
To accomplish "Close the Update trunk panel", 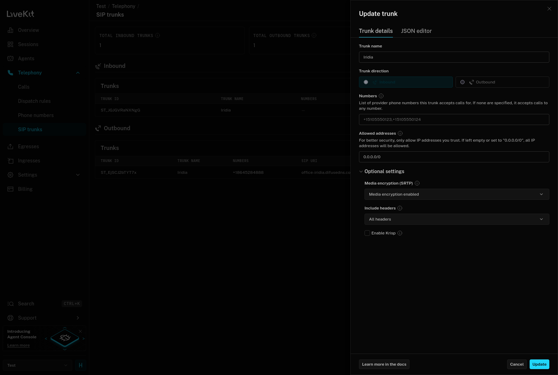I will tap(549, 9).
